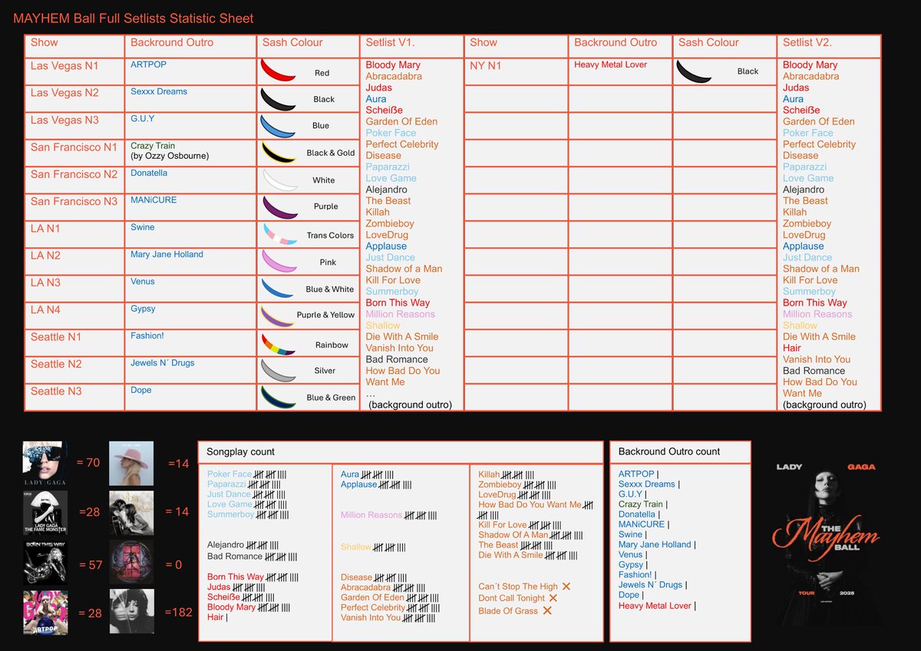921x651 pixels.
Task: Click the Hair tally row in Songplay count
Action: point(218,617)
